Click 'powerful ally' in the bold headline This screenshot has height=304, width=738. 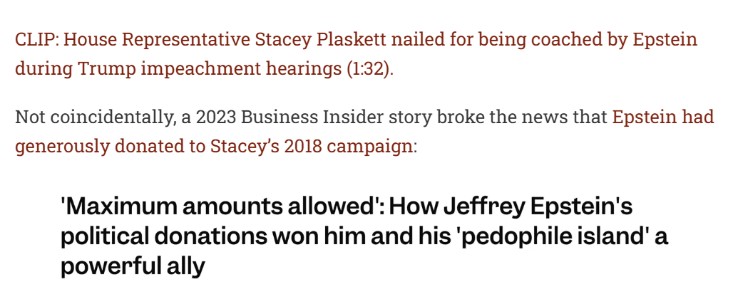click(x=133, y=266)
